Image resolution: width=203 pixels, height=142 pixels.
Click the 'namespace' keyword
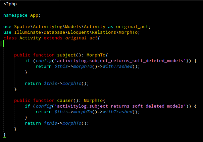pos(15,15)
